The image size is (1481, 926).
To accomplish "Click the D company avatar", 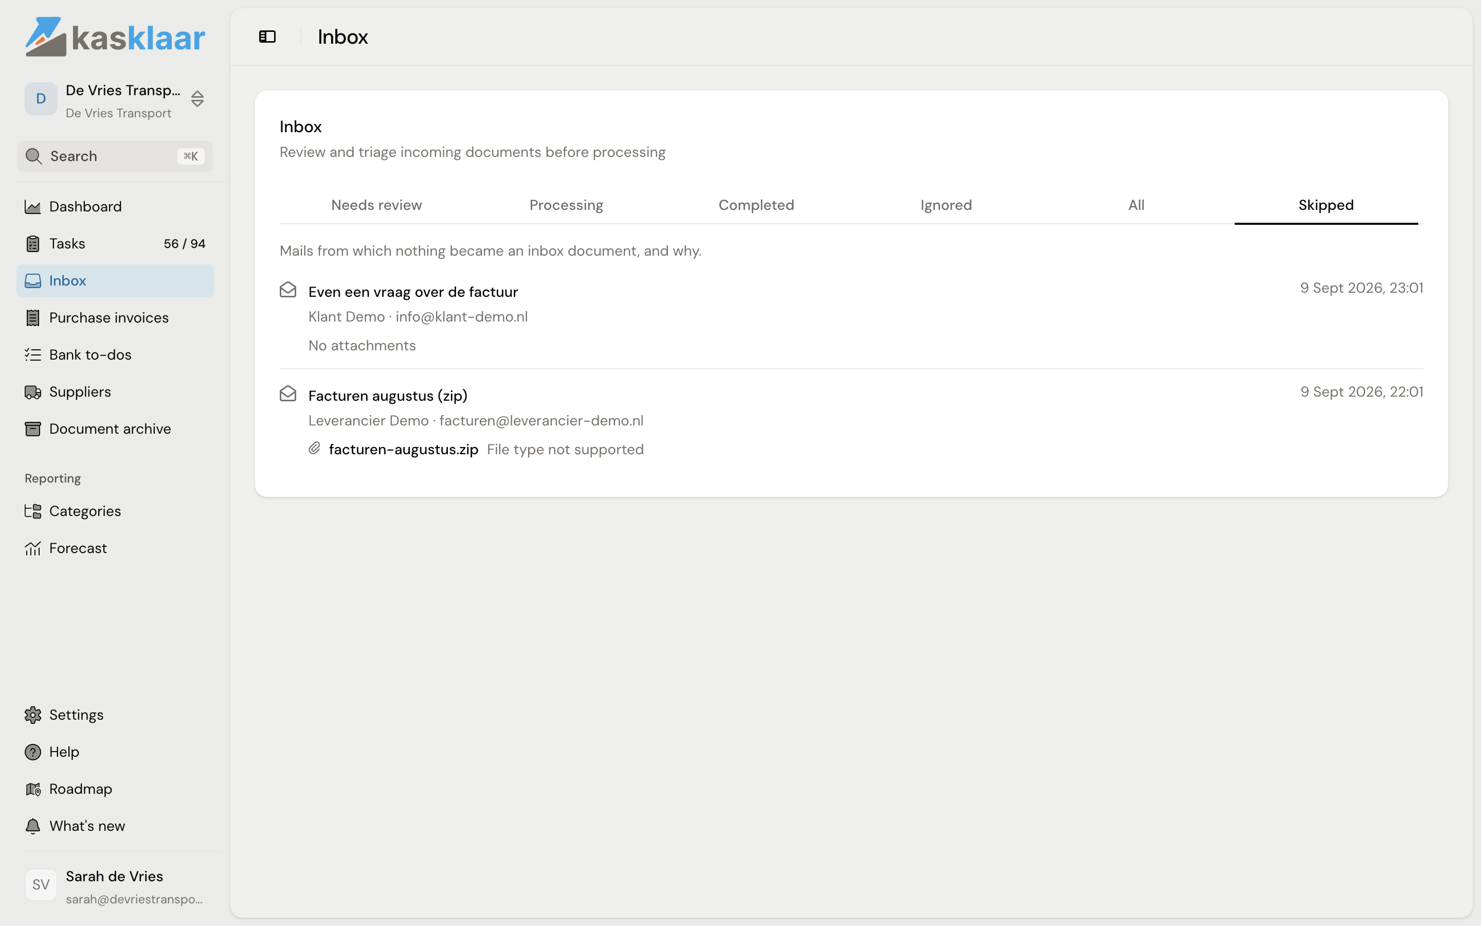I will click(x=41, y=99).
